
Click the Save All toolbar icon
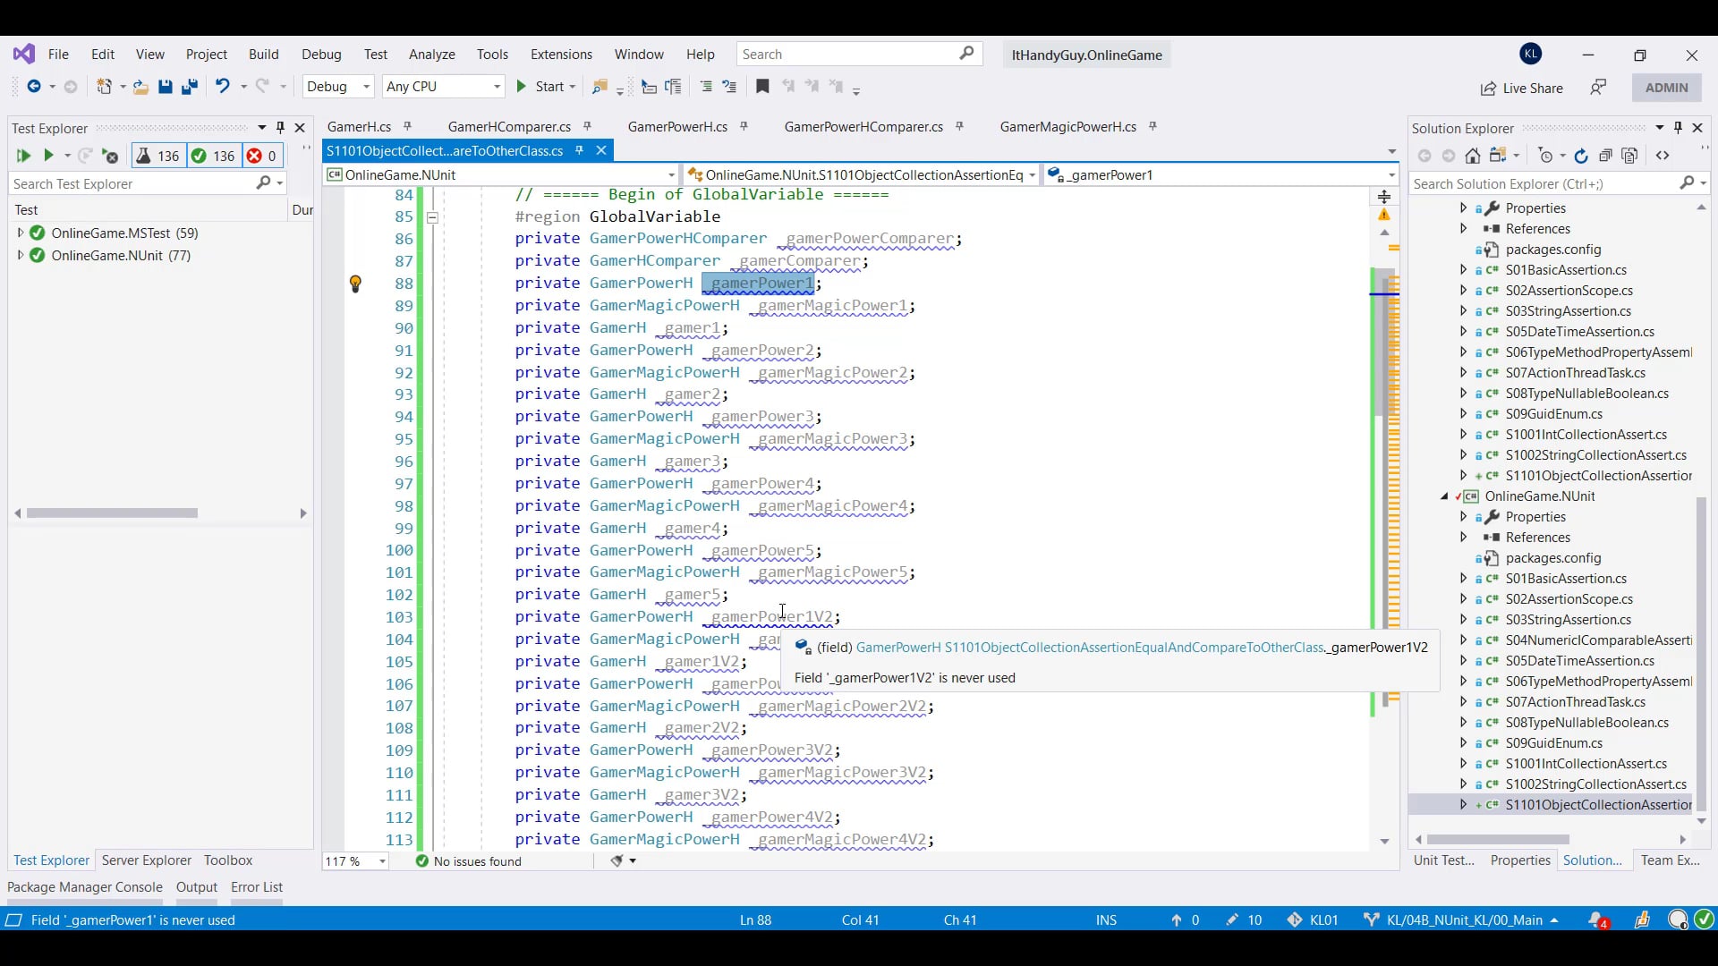[x=189, y=87]
